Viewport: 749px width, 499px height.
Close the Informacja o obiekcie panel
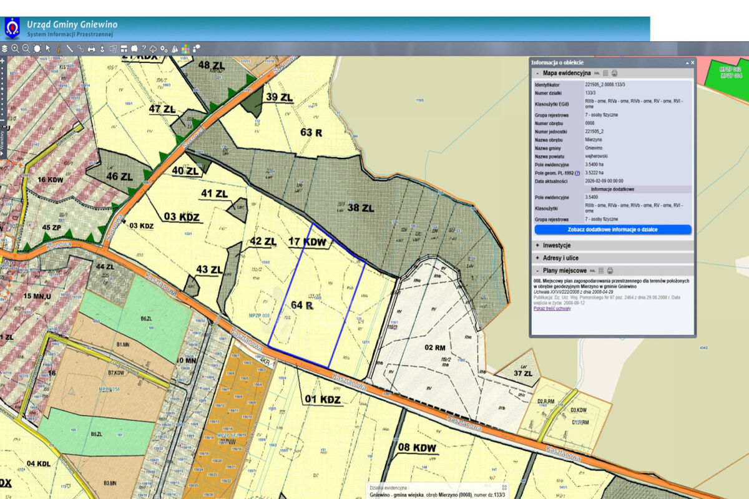point(692,62)
